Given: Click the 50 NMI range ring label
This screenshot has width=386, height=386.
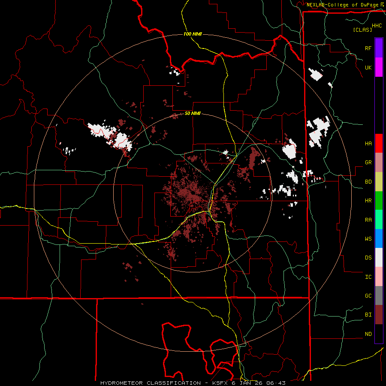Looking at the screenshot, I should (x=193, y=113).
